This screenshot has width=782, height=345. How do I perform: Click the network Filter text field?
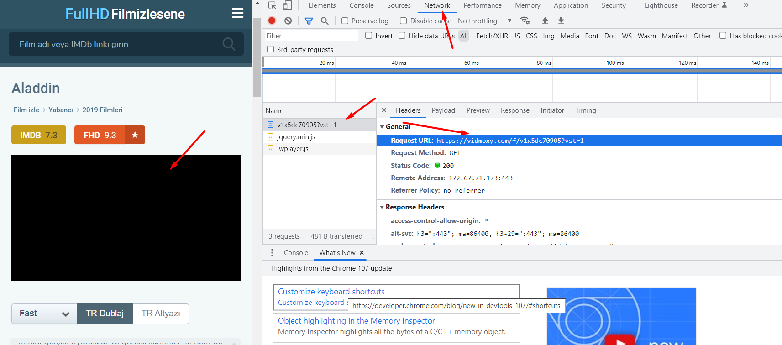pyautogui.click(x=311, y=36)
